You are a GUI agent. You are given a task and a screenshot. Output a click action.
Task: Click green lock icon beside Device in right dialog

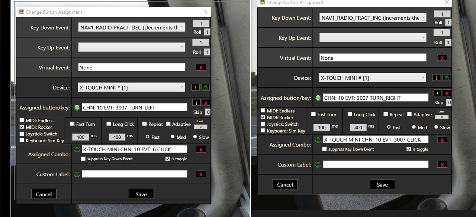point(447,78)
